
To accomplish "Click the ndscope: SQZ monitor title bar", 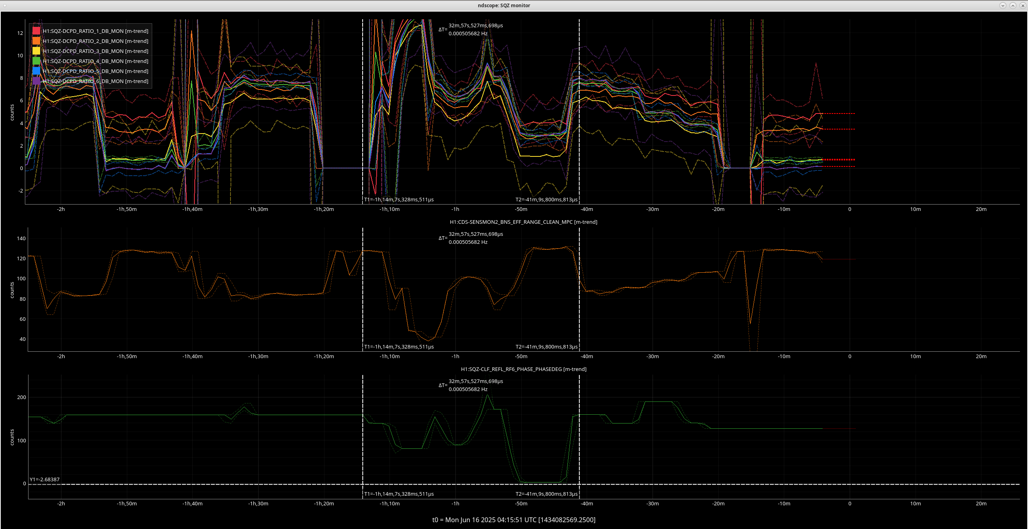I will click(504, 5).
